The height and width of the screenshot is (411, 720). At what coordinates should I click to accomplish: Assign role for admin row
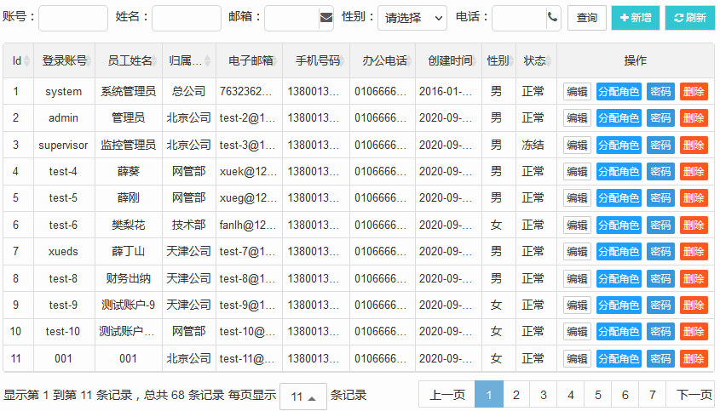pos(619,118)
